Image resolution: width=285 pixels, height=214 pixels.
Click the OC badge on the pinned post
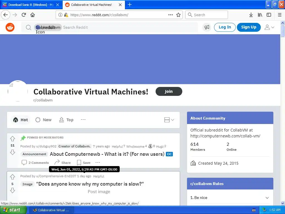pos(169,154)
